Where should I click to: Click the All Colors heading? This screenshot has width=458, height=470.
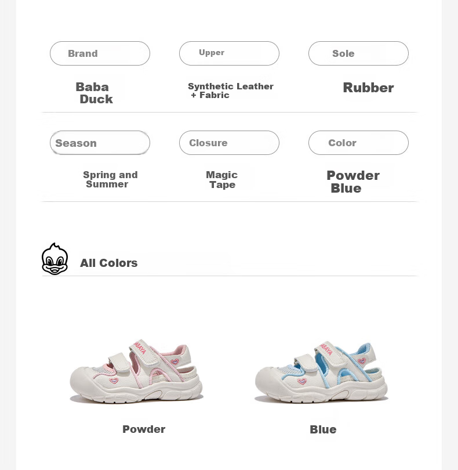point(109,263)
